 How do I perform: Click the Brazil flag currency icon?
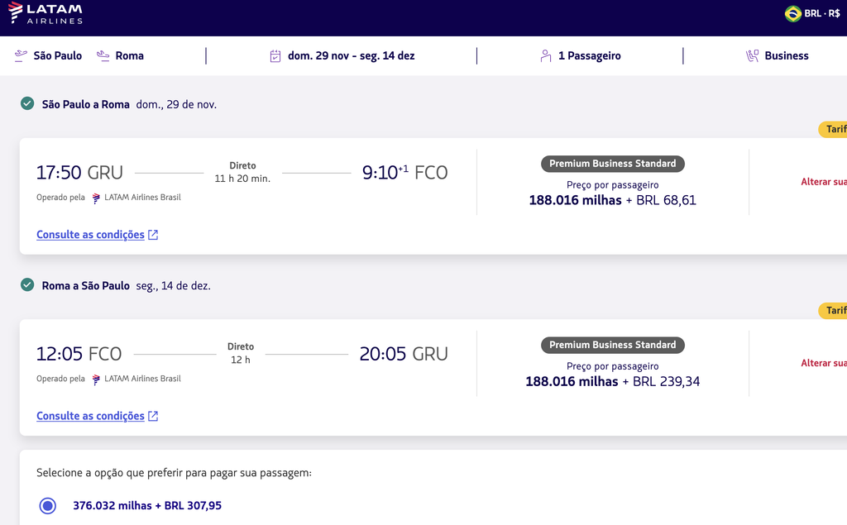tap(792, 13)
